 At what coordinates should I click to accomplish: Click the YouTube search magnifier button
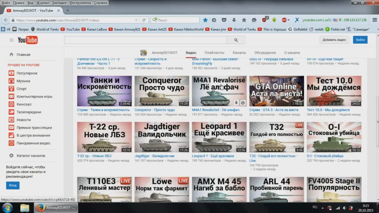click(236, 40)
